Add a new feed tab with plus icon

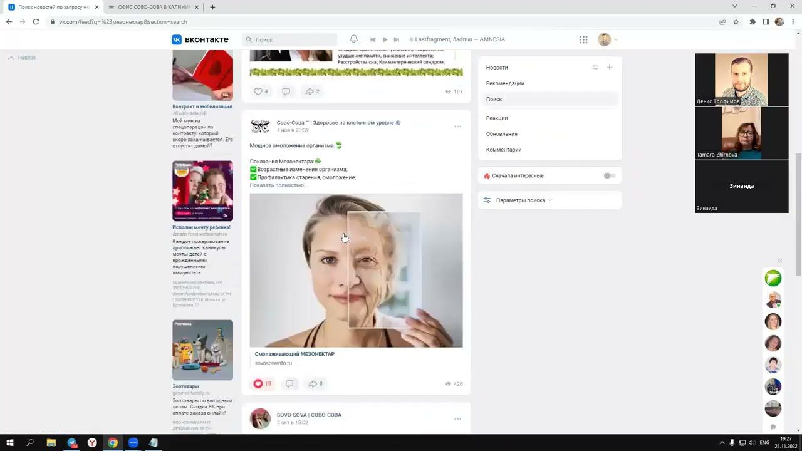point(610,67)
